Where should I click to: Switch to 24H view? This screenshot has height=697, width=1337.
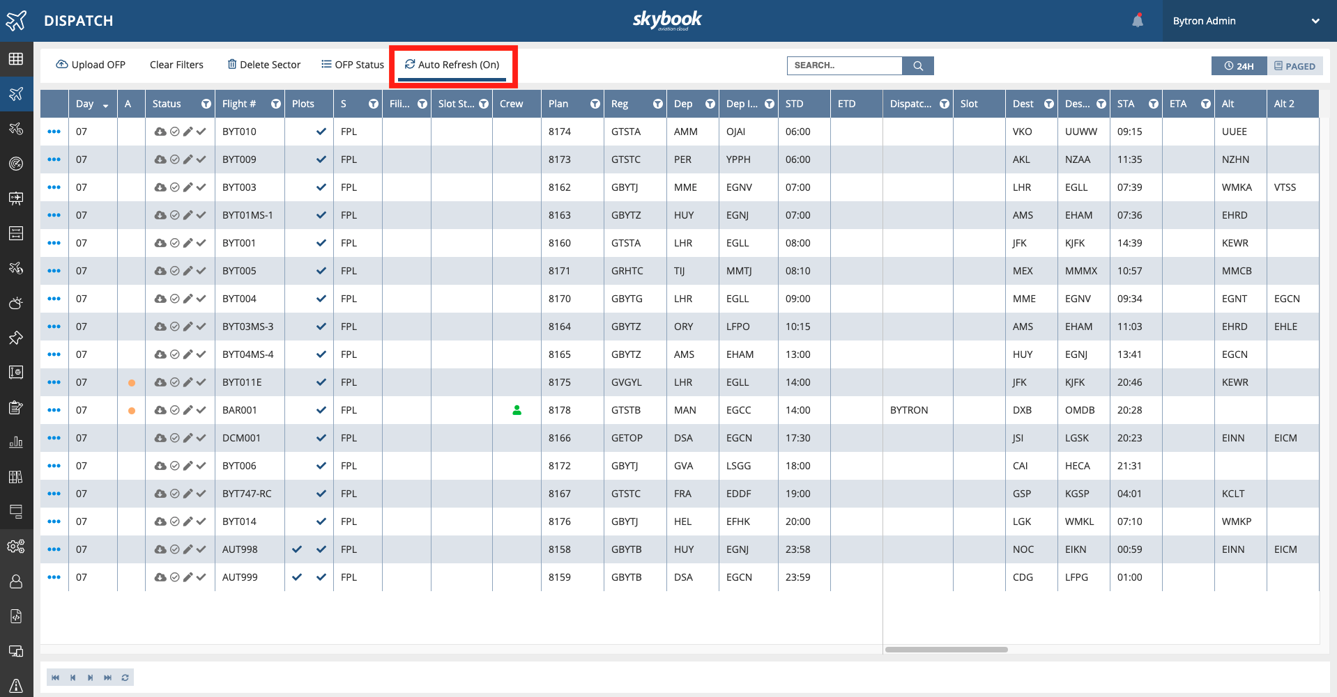pos(1239,66)
